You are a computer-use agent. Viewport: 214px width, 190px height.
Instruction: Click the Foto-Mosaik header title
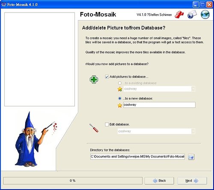click(x=98, y=15)
